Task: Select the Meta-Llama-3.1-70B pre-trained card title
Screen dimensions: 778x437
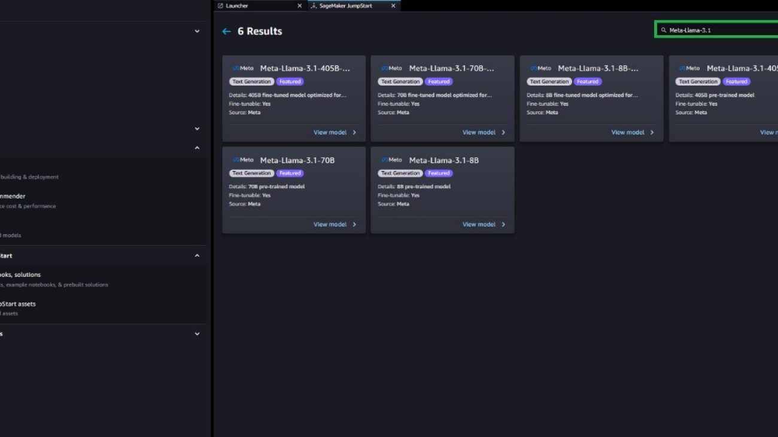Action: [x=297, y=160]
